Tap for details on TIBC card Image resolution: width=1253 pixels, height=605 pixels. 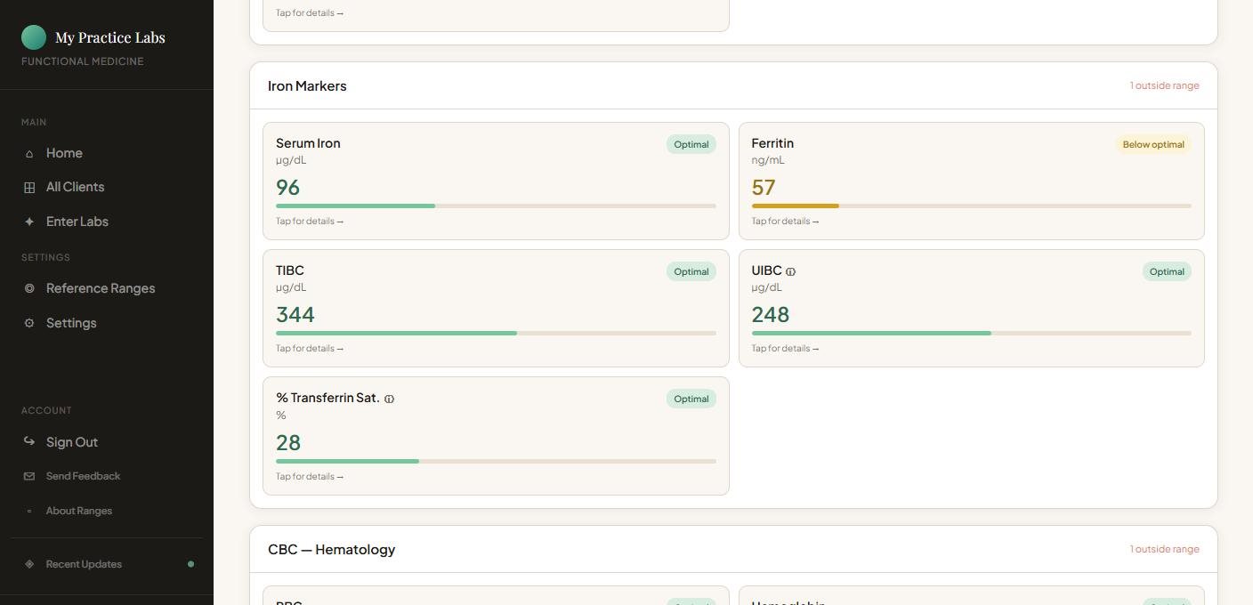pyautogui.click(x=310, y=349)
